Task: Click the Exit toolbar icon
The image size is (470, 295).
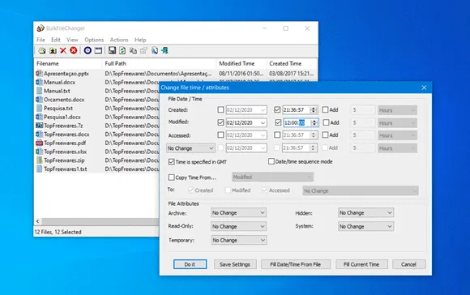Action: [164, 51]
